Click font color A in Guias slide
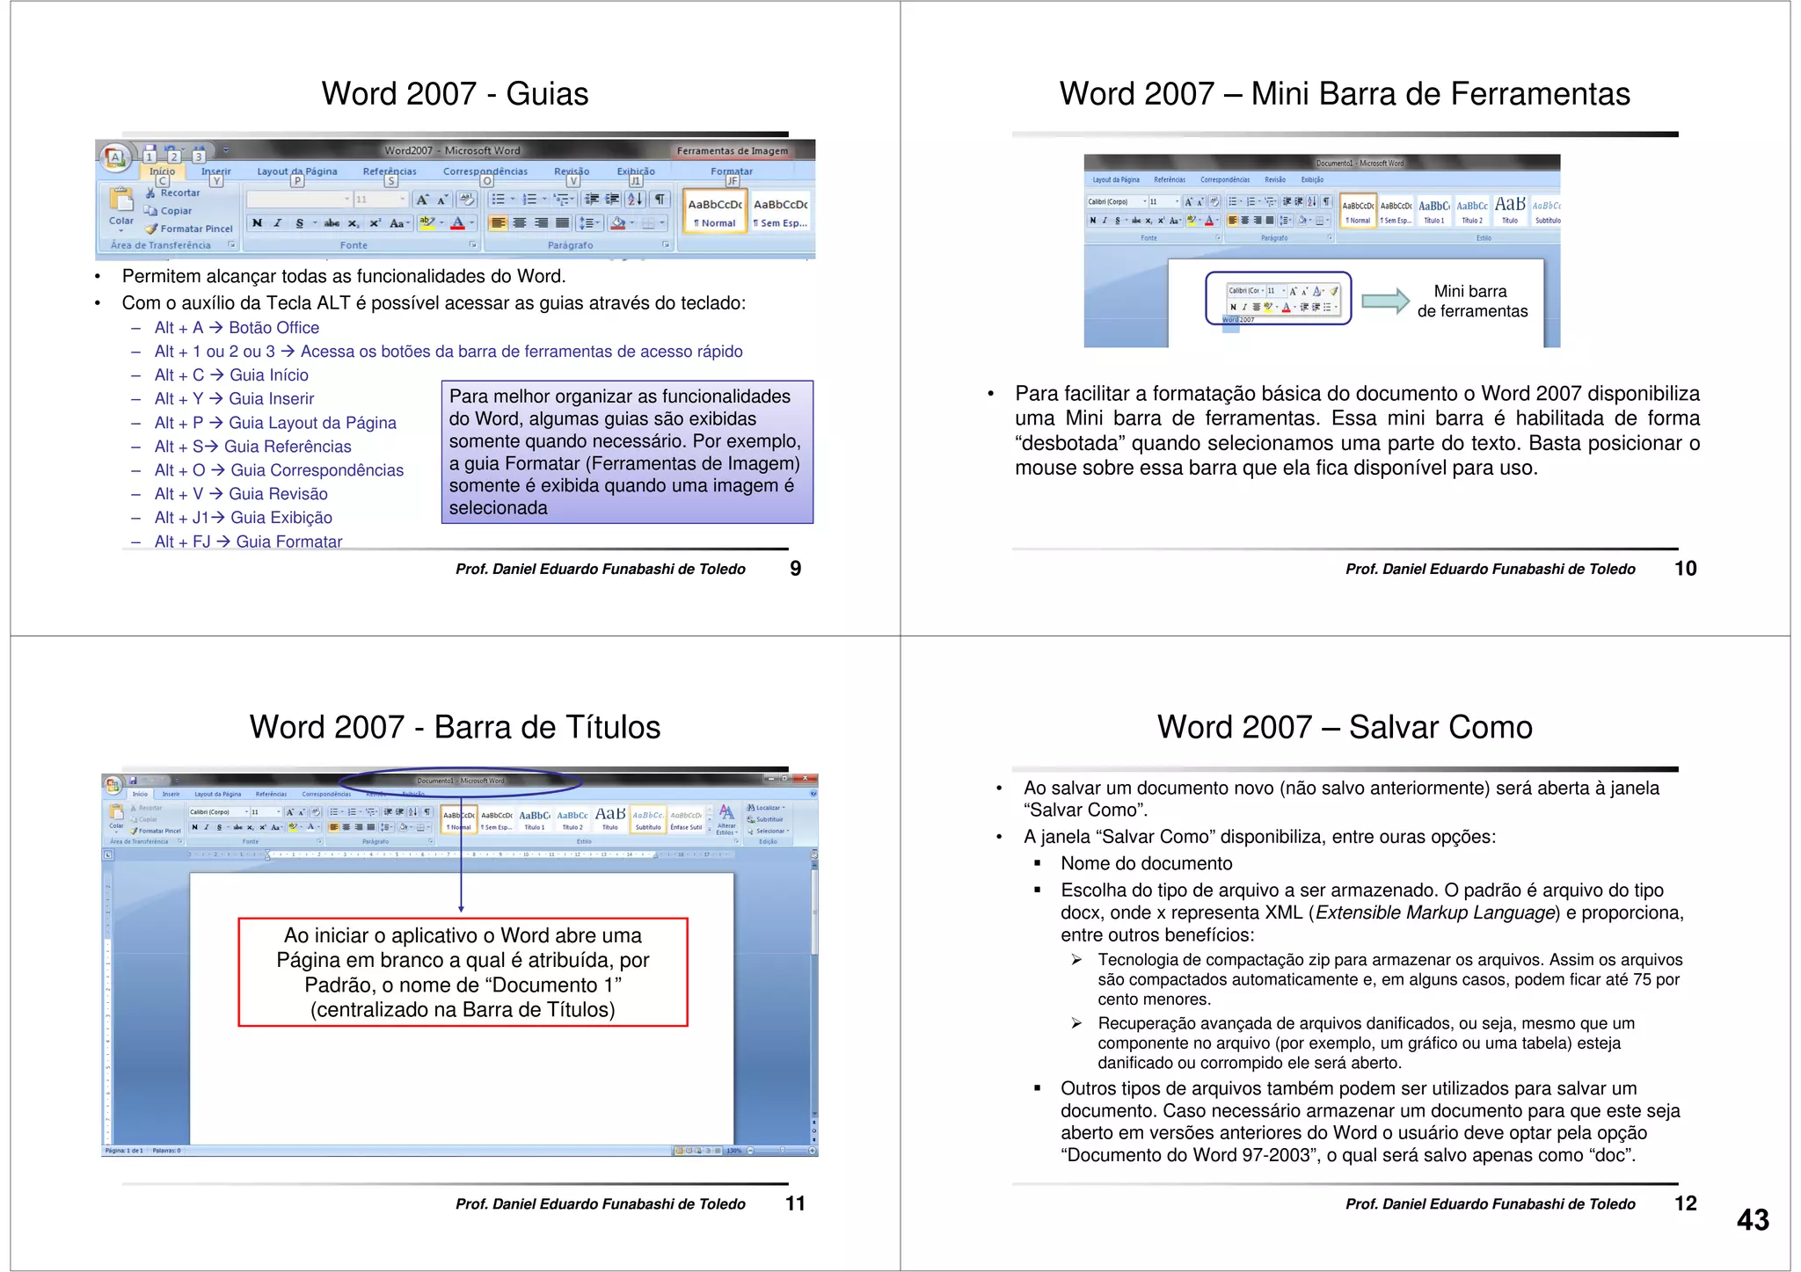1801x1272 pixels. (x=457, y=223)
